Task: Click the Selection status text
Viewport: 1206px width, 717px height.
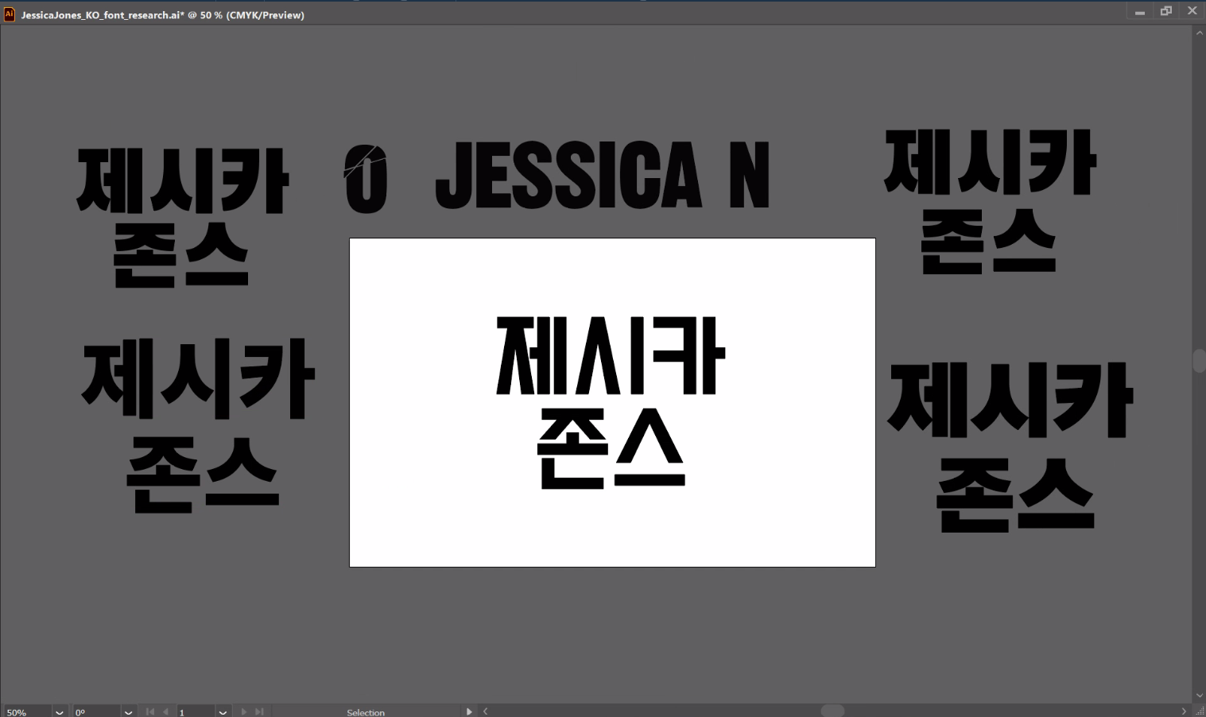Action: tap(366, 712)
